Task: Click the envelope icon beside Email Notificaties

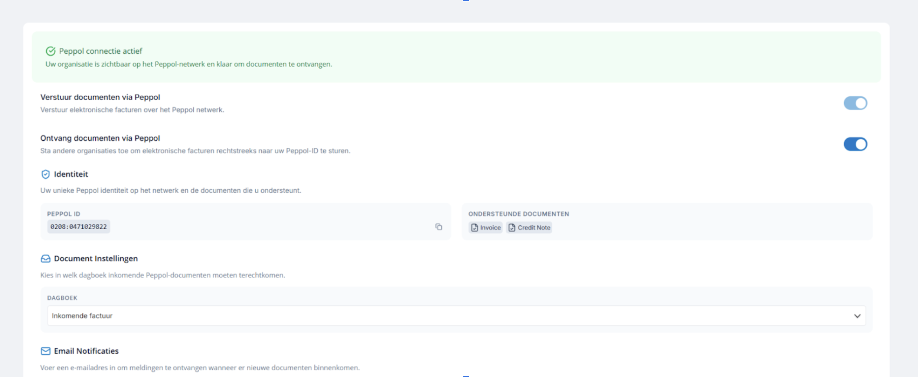Action: [46, 351]
